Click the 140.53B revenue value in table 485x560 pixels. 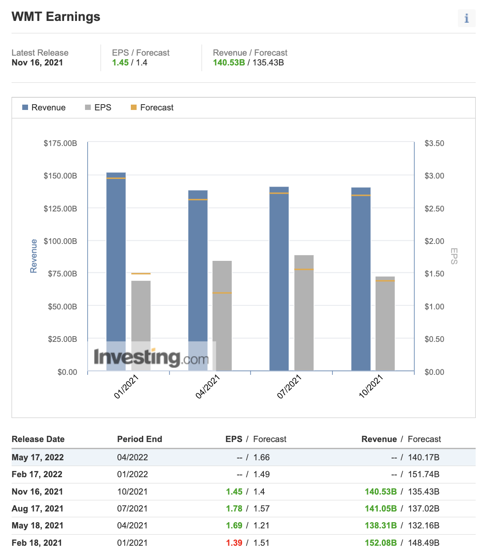pyautogui.click(x=380, y=492)
